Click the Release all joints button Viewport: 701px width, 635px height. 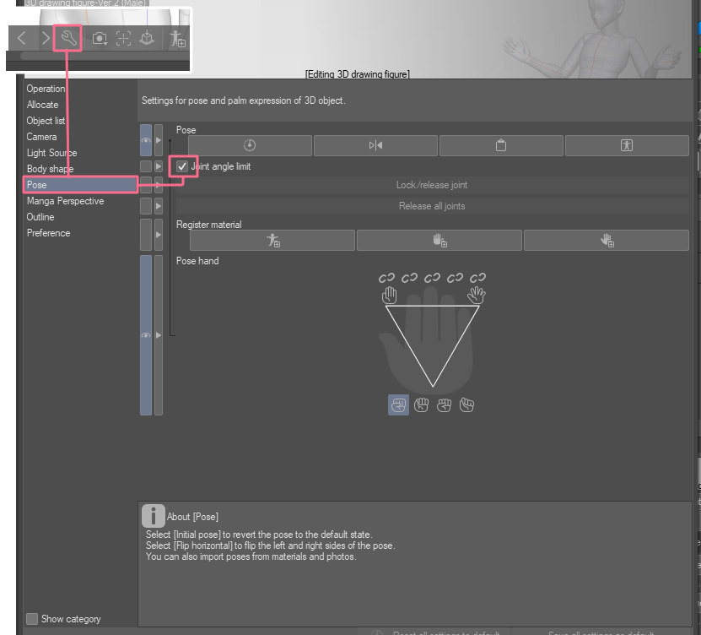tap(432, 206)
